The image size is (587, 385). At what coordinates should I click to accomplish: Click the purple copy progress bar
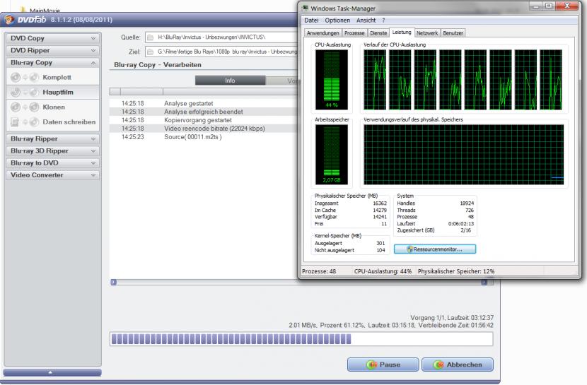tap(301, 339)
